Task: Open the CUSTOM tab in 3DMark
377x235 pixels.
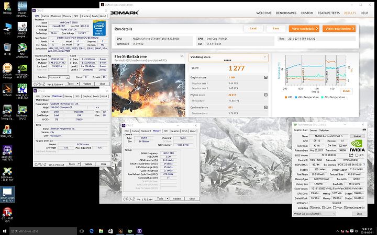Action: point(307,13)
